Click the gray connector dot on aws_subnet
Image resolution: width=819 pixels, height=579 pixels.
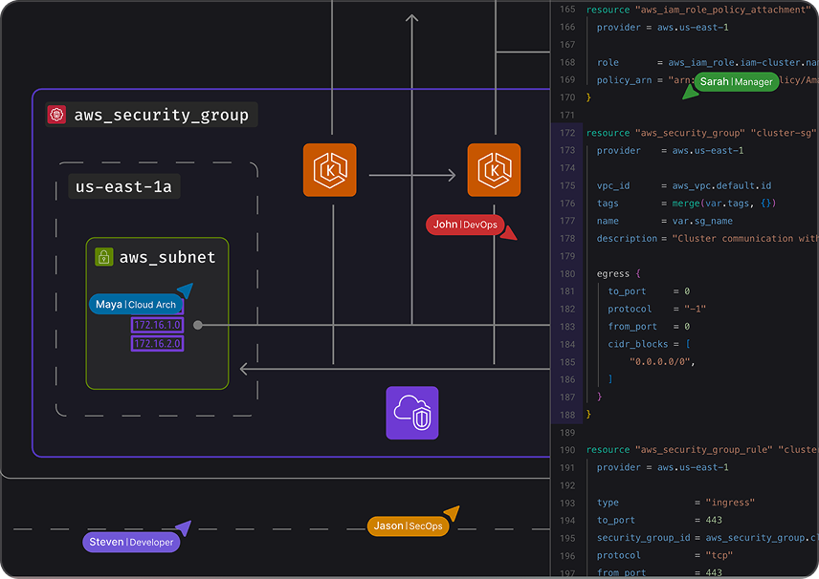tap(198, 325)
